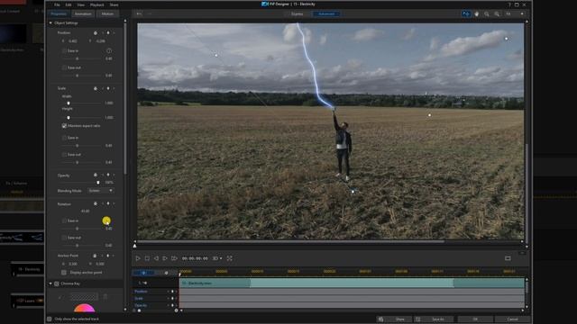Switch to the Motion tab
Viewport: 577px width, 324px height.
point(107,14)
